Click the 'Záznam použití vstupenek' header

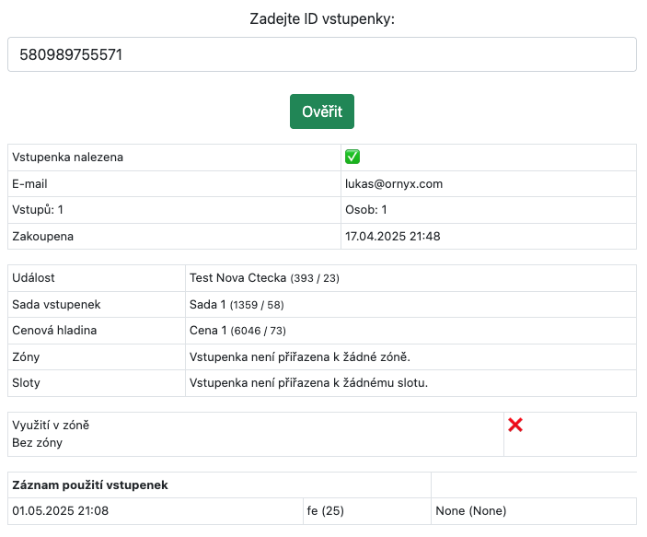90,484
